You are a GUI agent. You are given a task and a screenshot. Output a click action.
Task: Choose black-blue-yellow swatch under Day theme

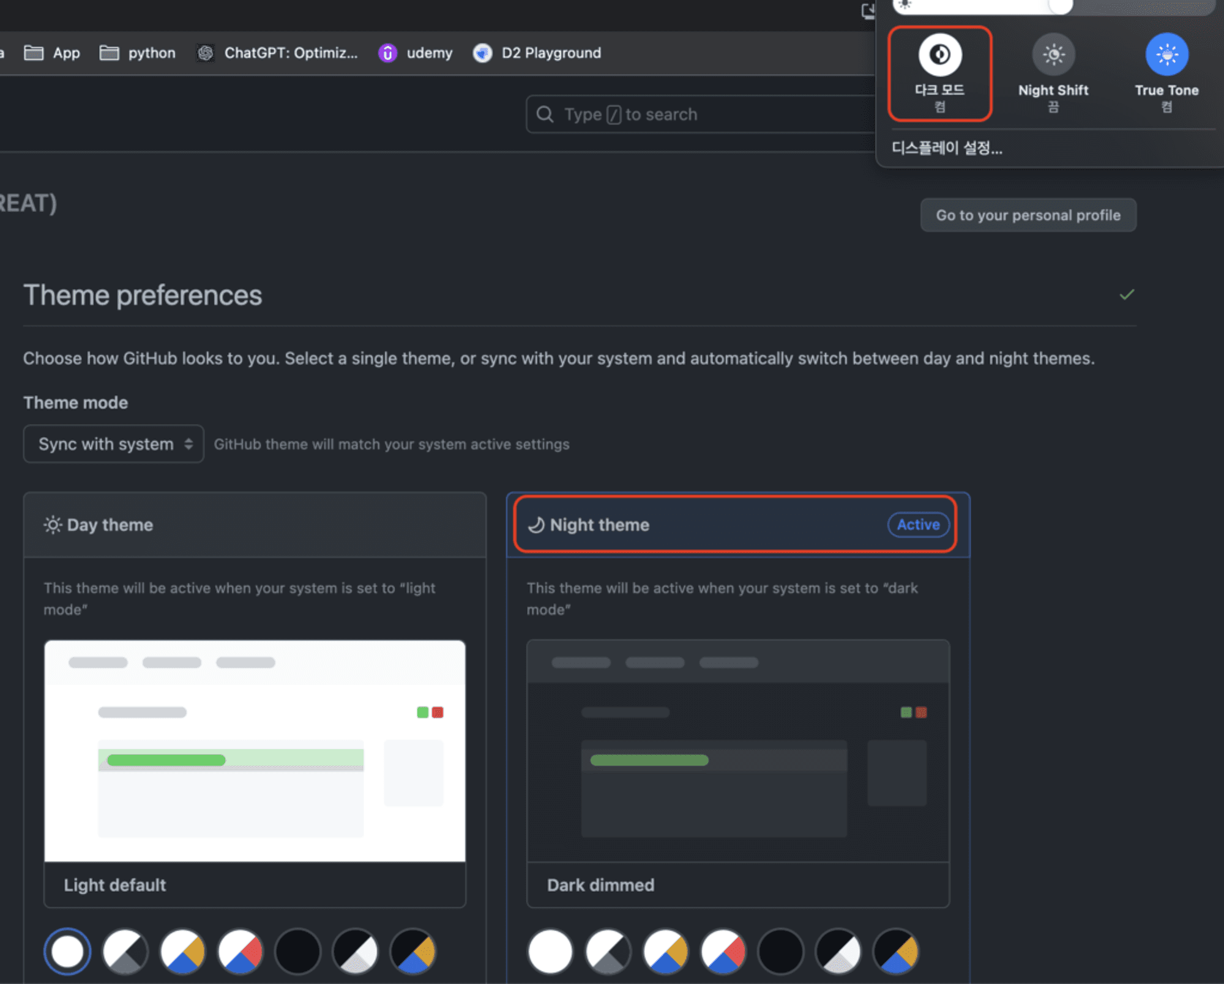[413, 952]
